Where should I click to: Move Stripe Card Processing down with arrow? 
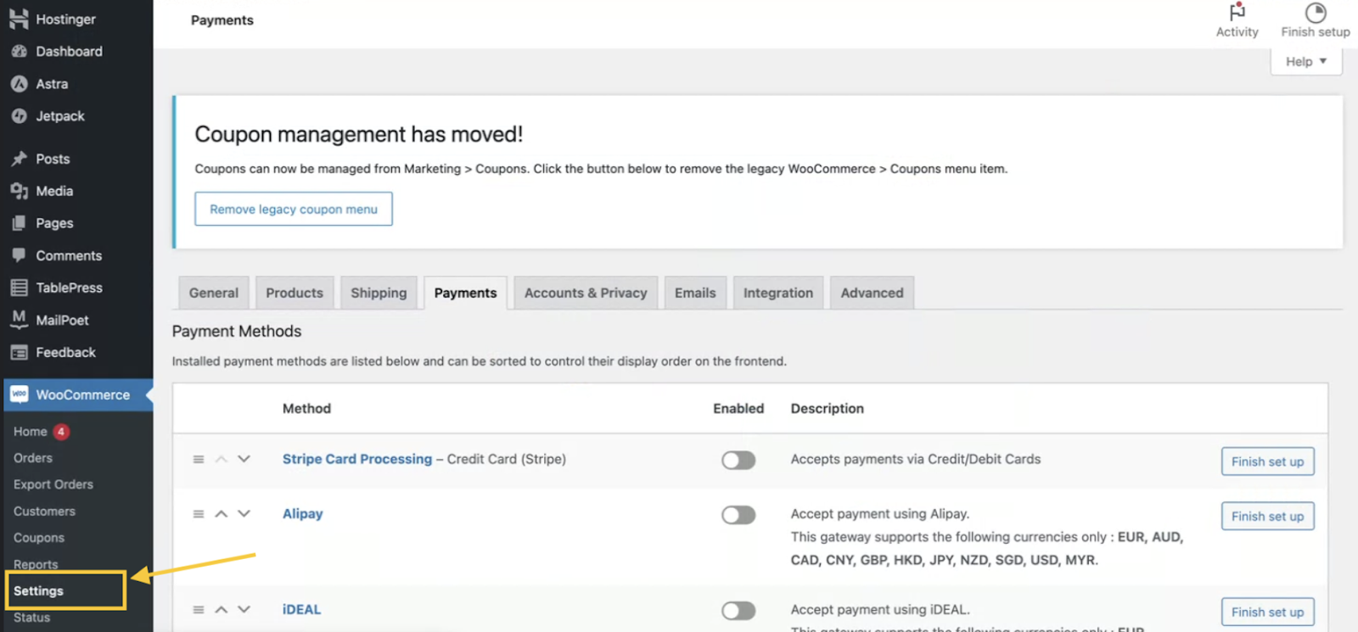pos(244,459)
